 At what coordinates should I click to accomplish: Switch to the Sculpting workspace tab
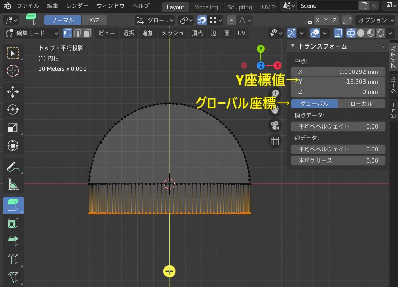[x=240, y=7]
